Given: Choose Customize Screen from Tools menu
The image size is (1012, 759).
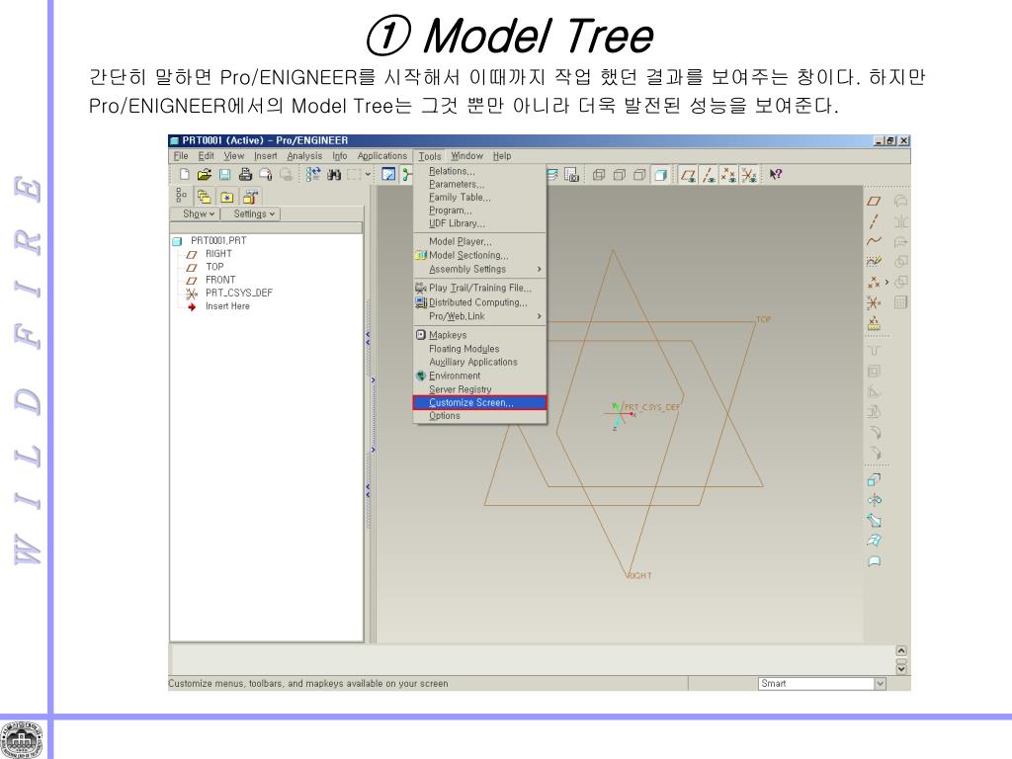Looking at the screenshot, I should click(479, 403).
